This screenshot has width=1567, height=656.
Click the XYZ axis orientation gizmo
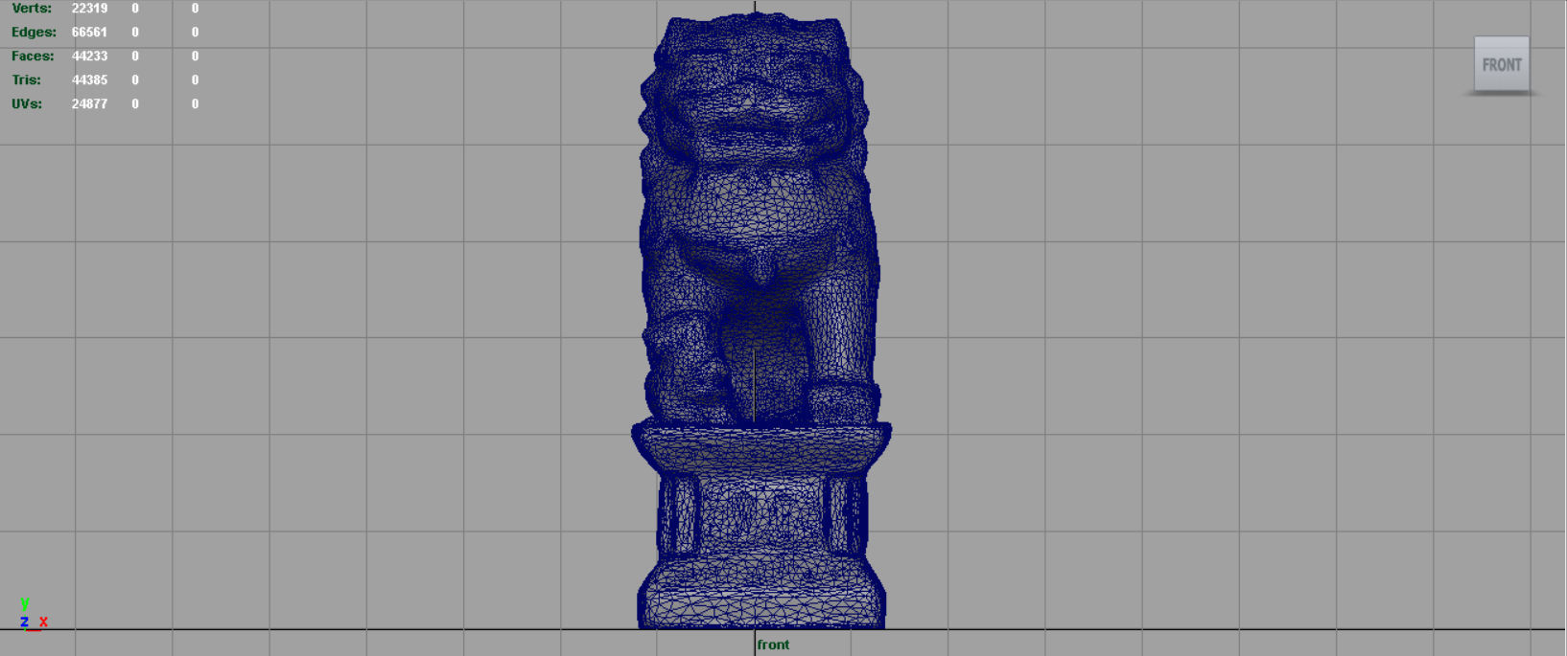tap(33, 615)
